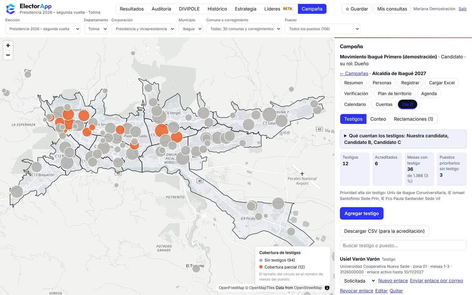Screen dimensions: 472x295
Task: Open the Puesto dropdown
Action: (322, 29)
